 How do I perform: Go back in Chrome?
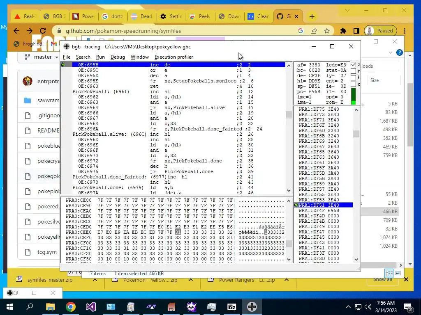tap(16, 31)
